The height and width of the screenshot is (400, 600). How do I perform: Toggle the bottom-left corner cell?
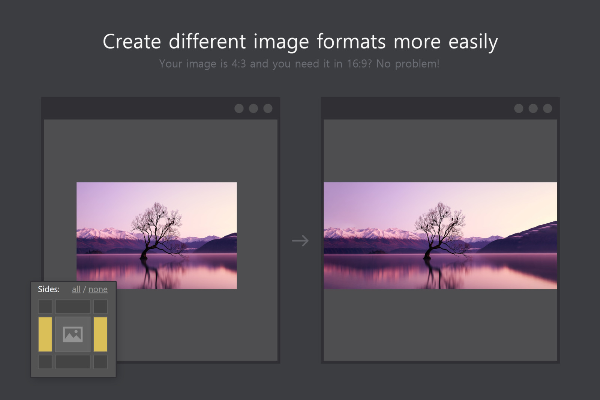coord(45,362)
